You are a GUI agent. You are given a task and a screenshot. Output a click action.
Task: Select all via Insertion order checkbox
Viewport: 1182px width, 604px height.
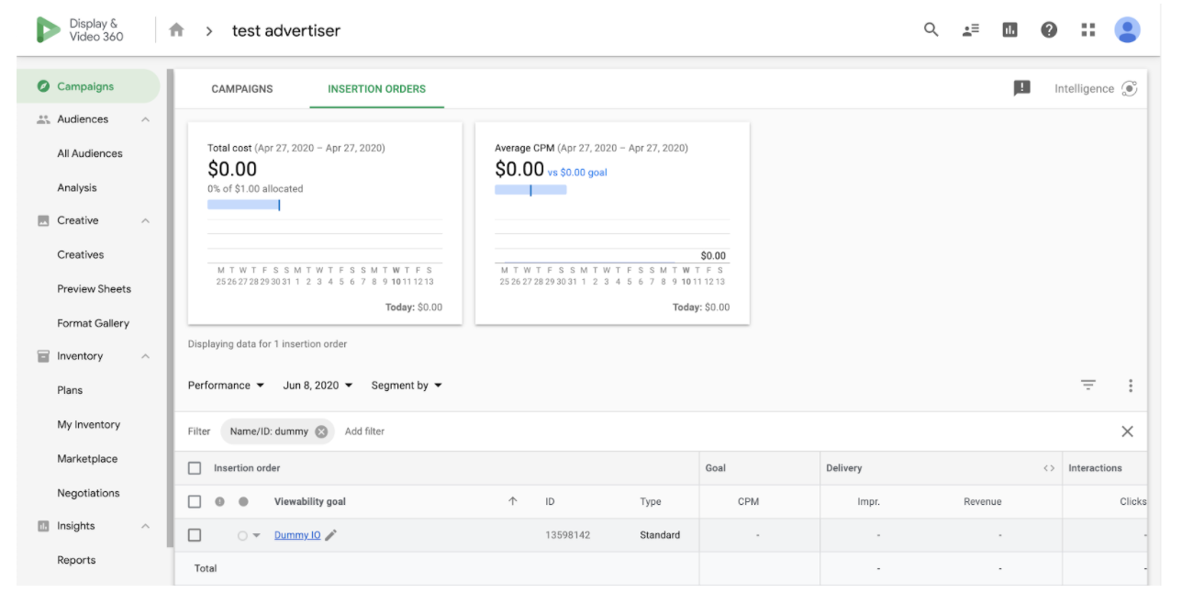click(x=195, y=468)
